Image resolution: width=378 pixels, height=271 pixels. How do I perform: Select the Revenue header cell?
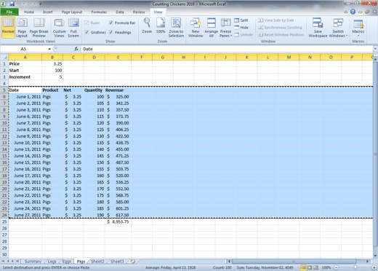coord(118,90)
